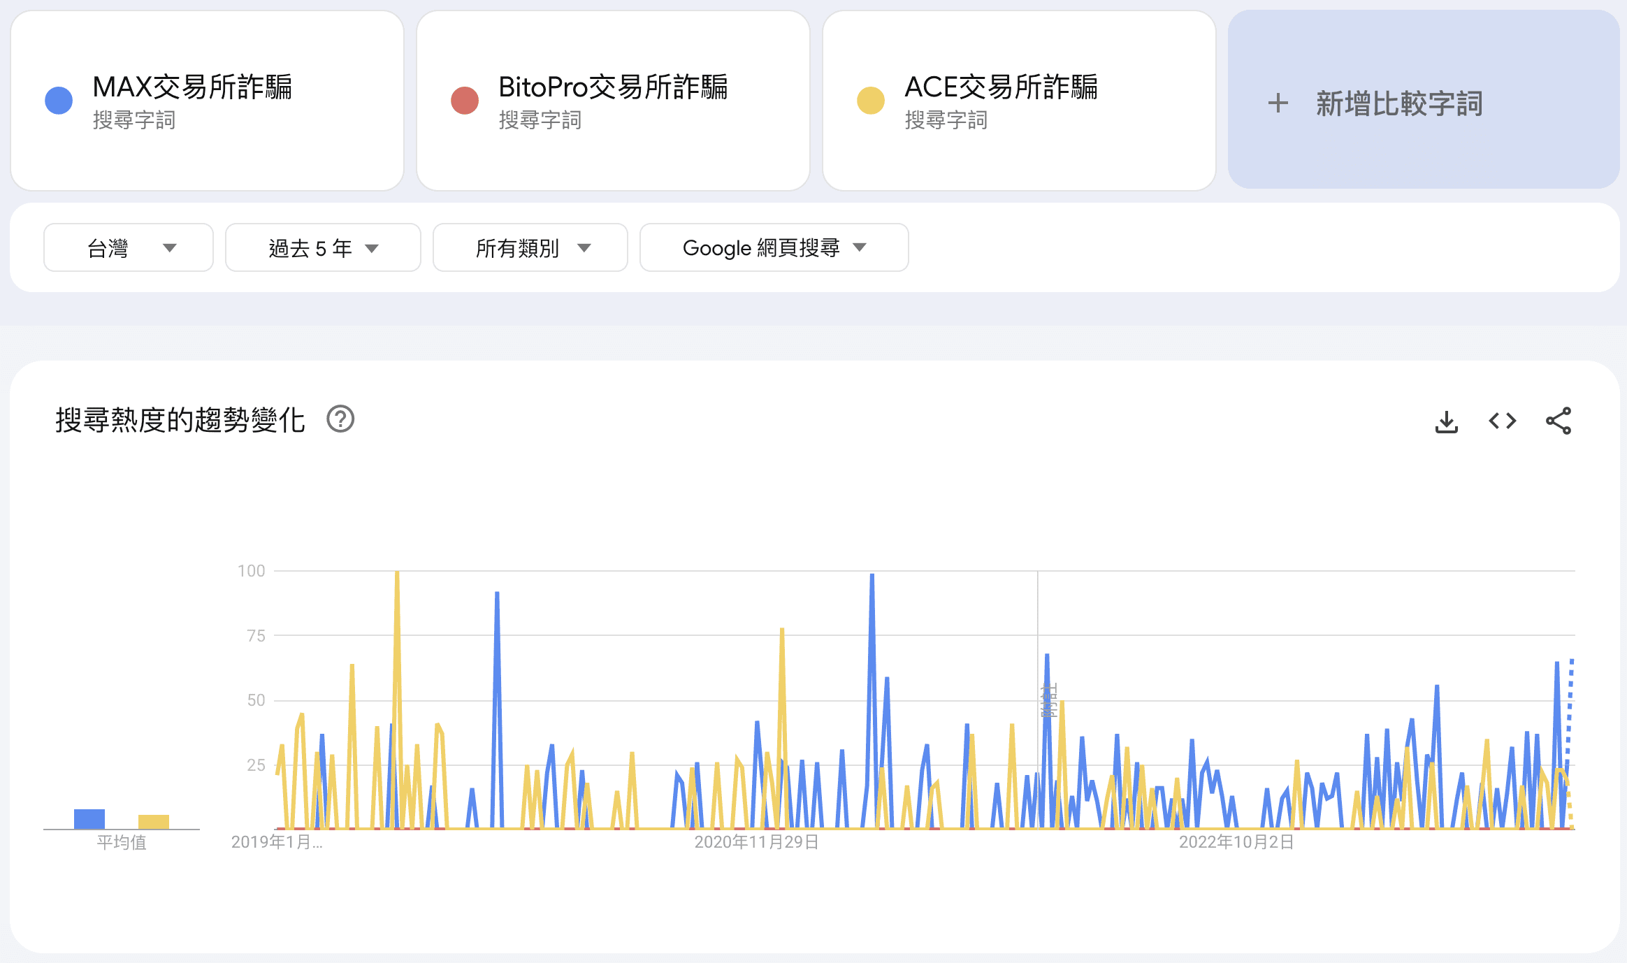This screenshot has height=963, width=1627.
Task: Edit the BitoPro交易所詐騙 search term card
Action: click(614, 101)
